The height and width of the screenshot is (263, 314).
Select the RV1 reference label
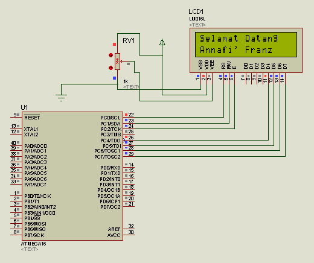pos(129,40)
